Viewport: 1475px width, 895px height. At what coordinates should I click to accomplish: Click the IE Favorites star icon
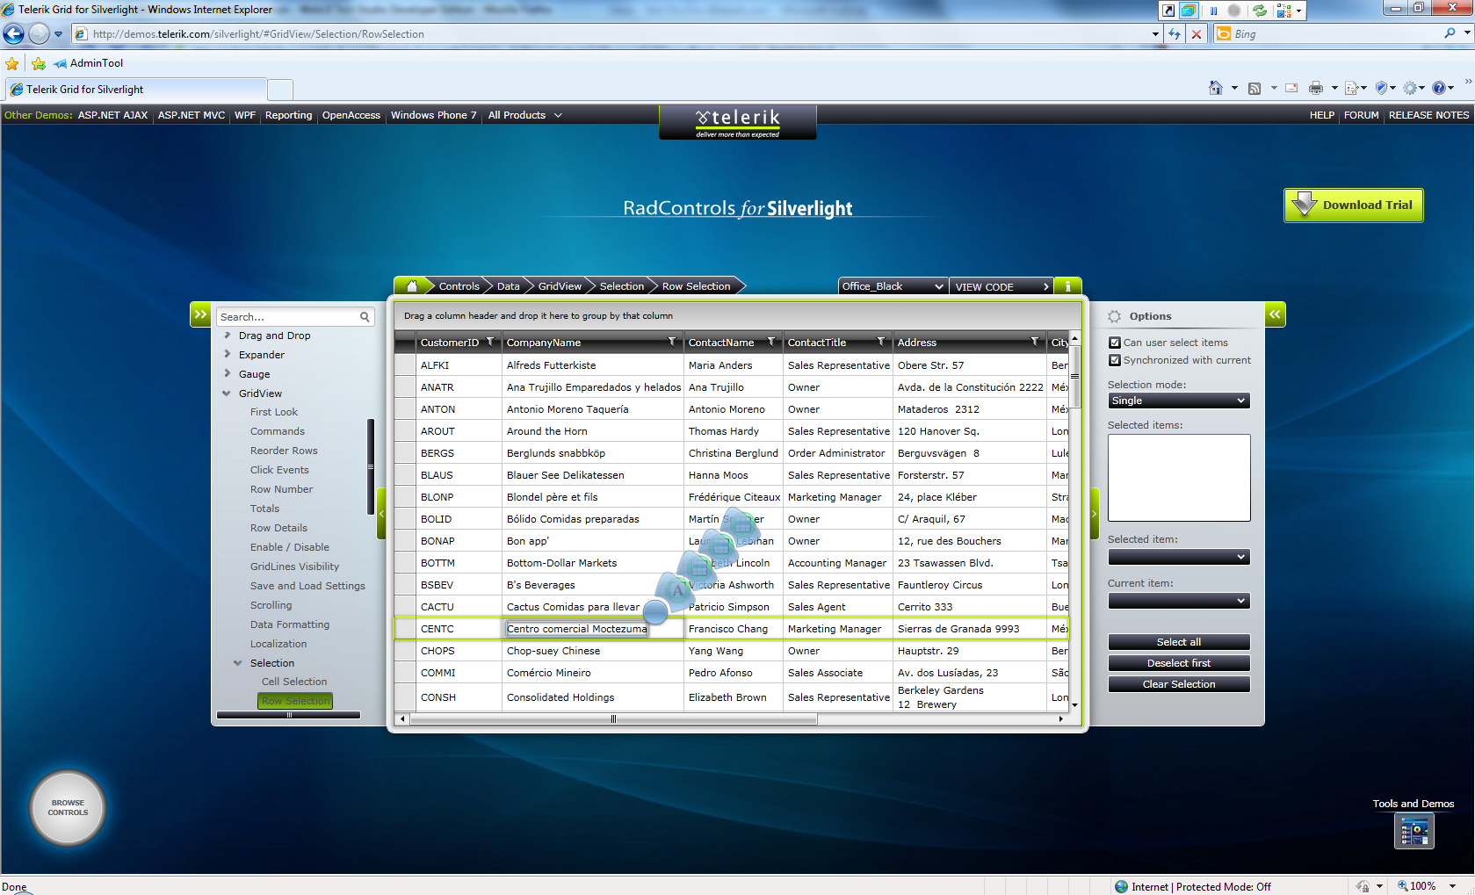tap(12, 63)
